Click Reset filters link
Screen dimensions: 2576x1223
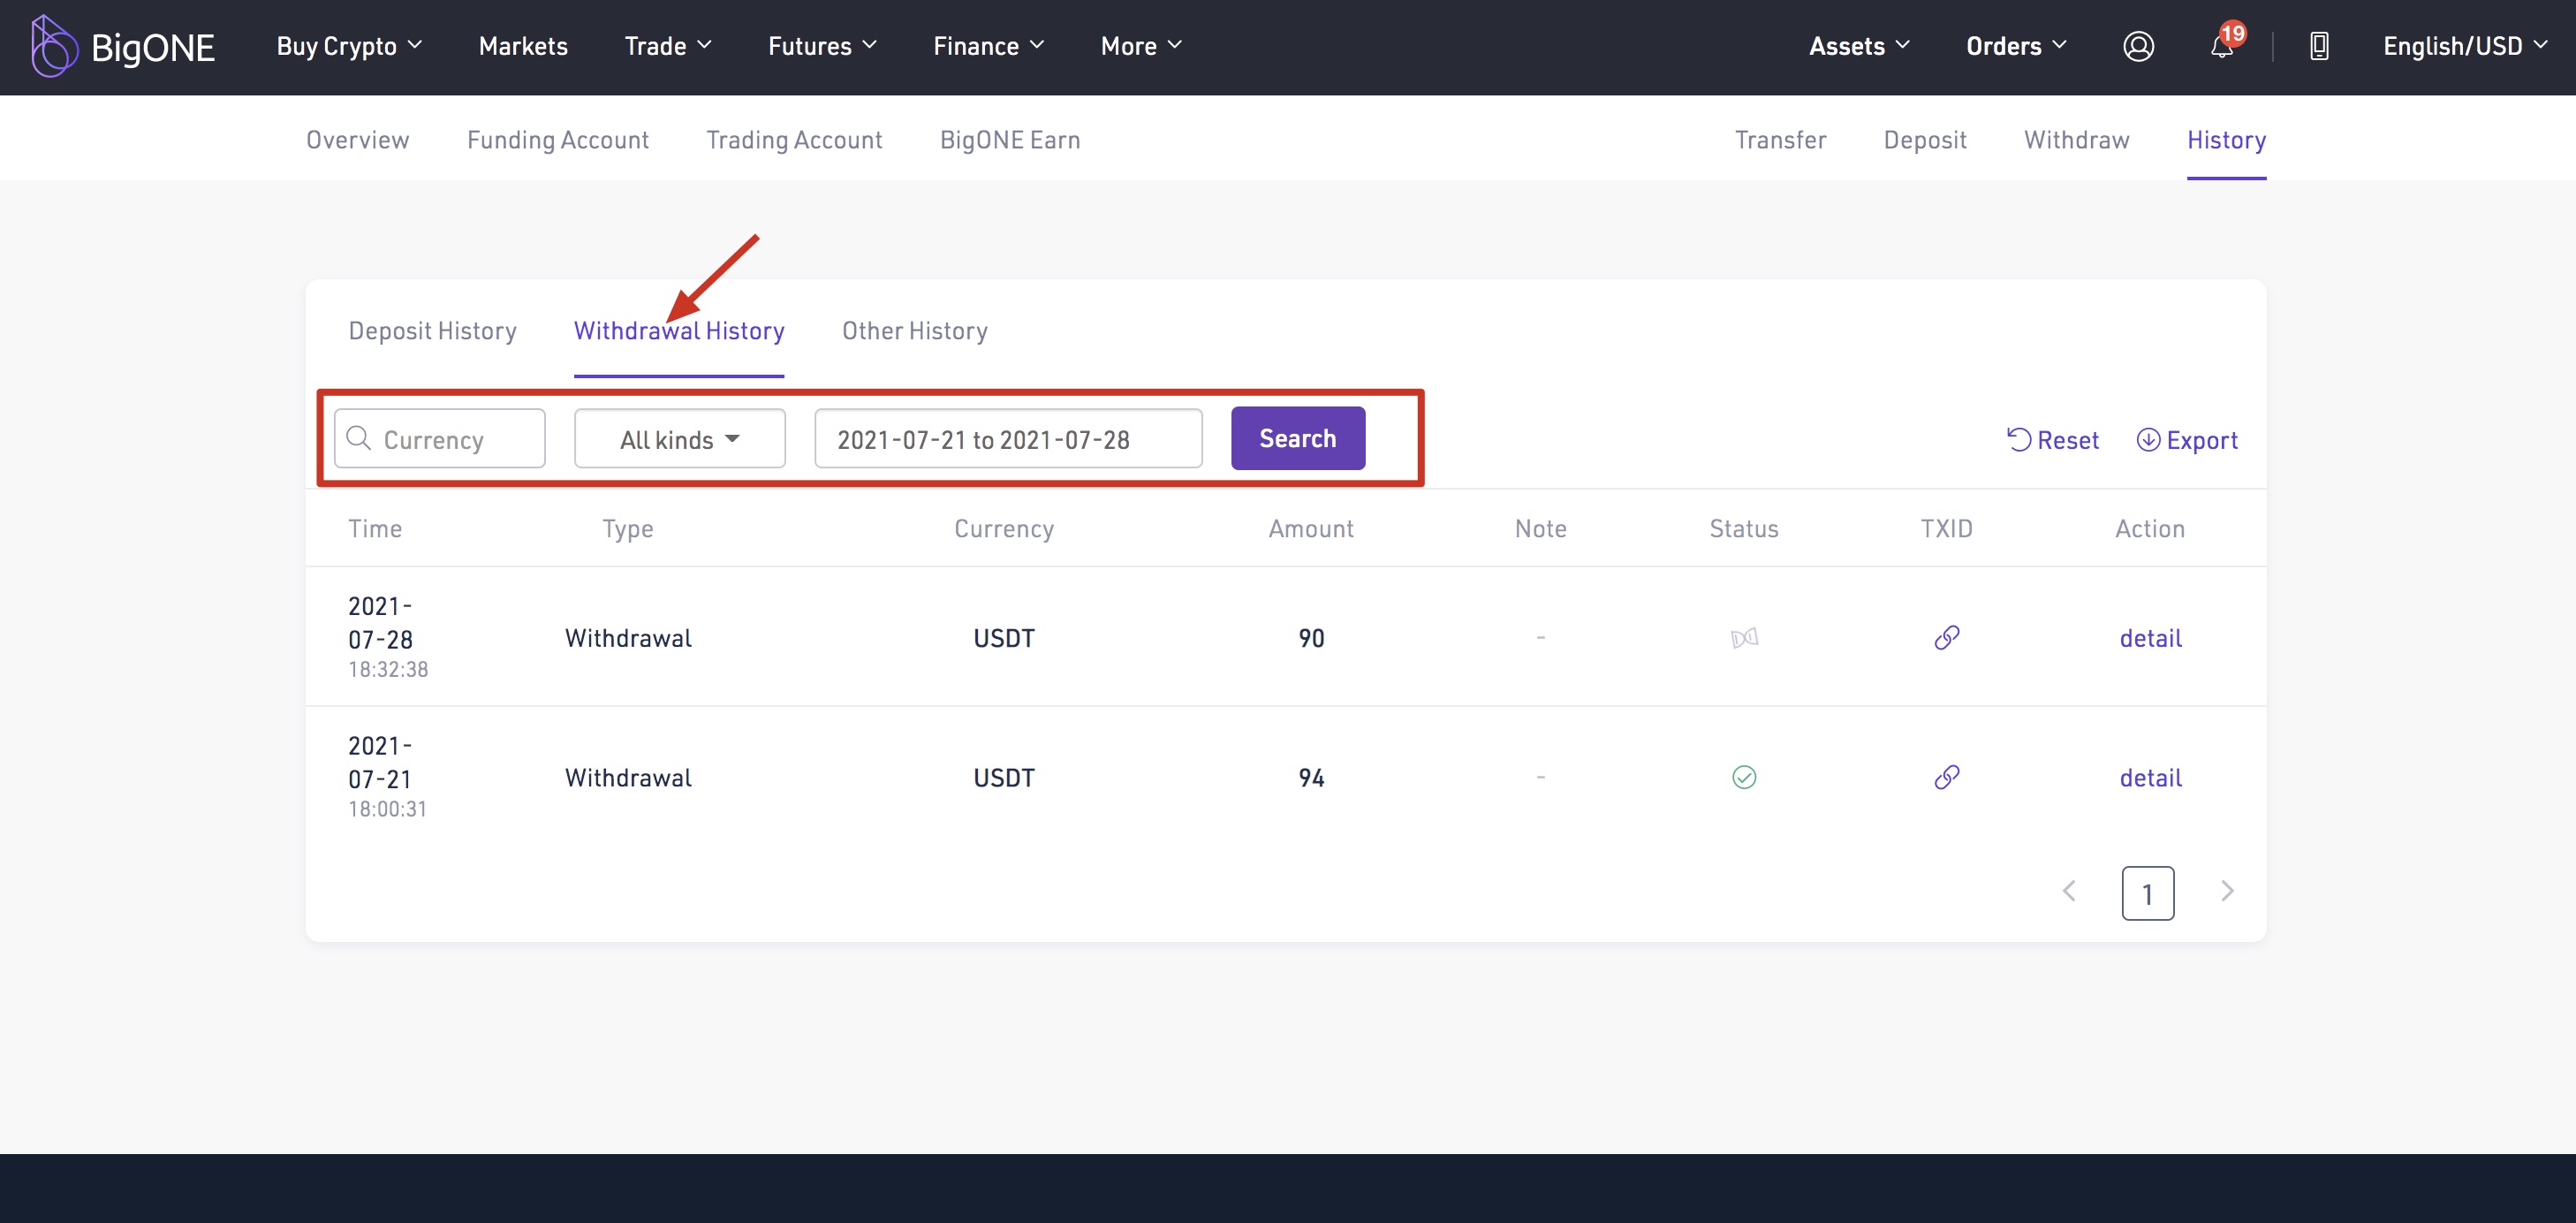click(x=2052, y=440)
